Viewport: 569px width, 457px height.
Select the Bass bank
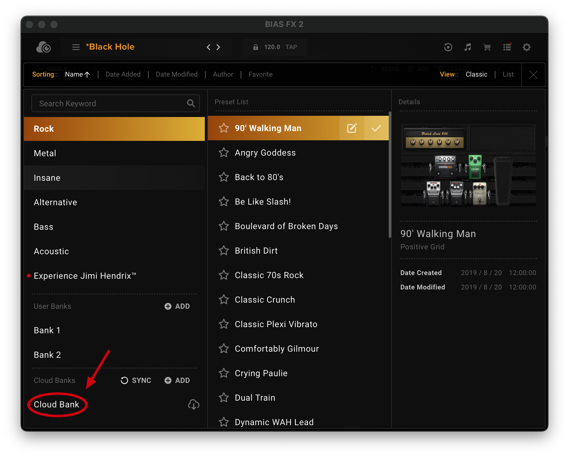click(x=114, y=227)
